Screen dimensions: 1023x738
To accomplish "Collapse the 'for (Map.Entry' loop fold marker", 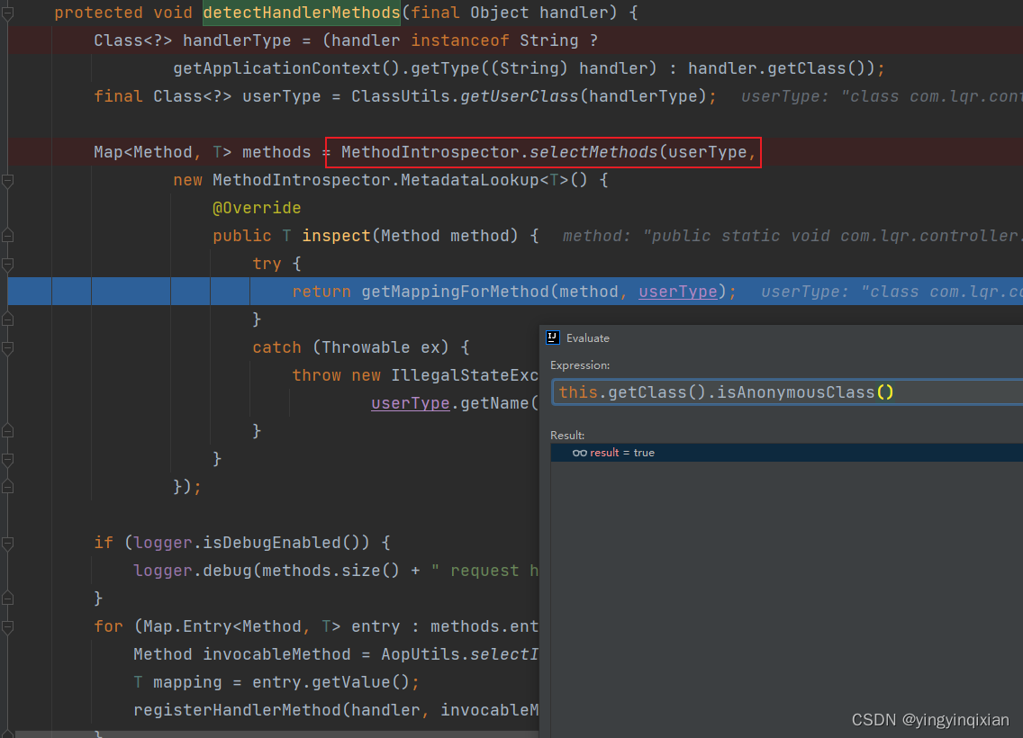I will coord(8,626).
